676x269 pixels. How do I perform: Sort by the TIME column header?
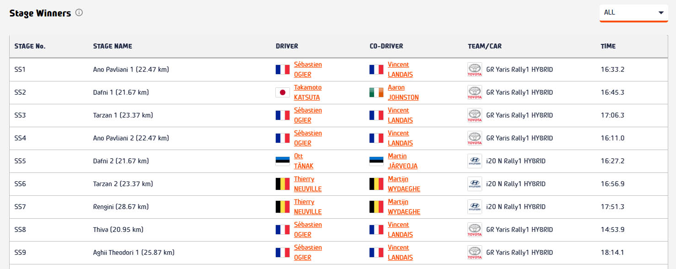coord(608,46)
